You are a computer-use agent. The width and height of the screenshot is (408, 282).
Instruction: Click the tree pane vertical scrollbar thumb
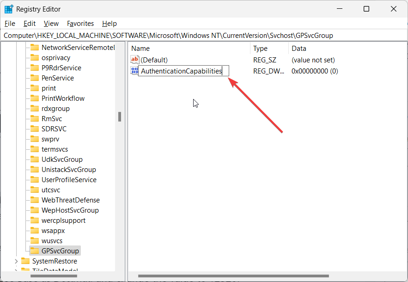pyautogui.click(x=119, y=116)
